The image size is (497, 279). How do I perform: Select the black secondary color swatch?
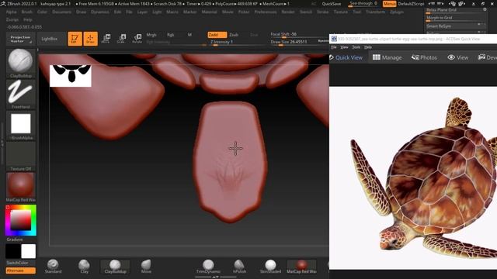tap(13, 251)
